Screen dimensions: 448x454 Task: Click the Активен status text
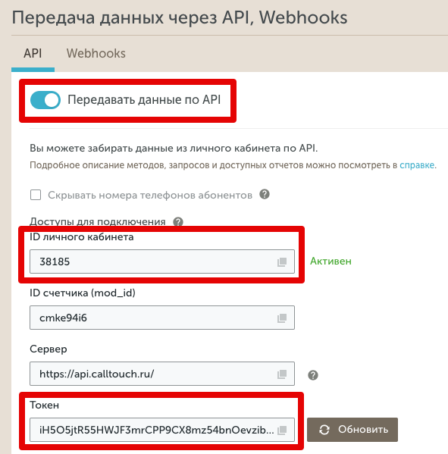click(x=331, y=261)
